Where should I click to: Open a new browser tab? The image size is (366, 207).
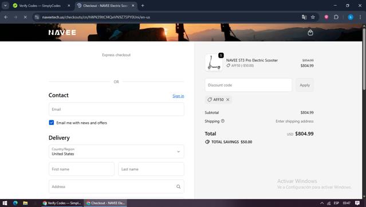[143, 6]
